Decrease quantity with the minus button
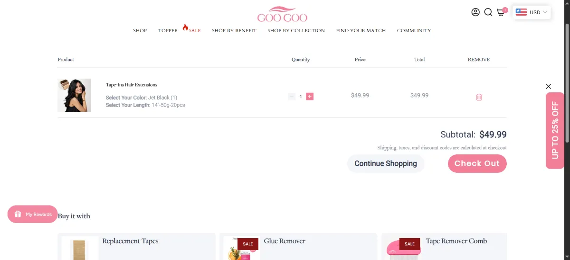This screenshot has height=260, width=570. [292, 97]
